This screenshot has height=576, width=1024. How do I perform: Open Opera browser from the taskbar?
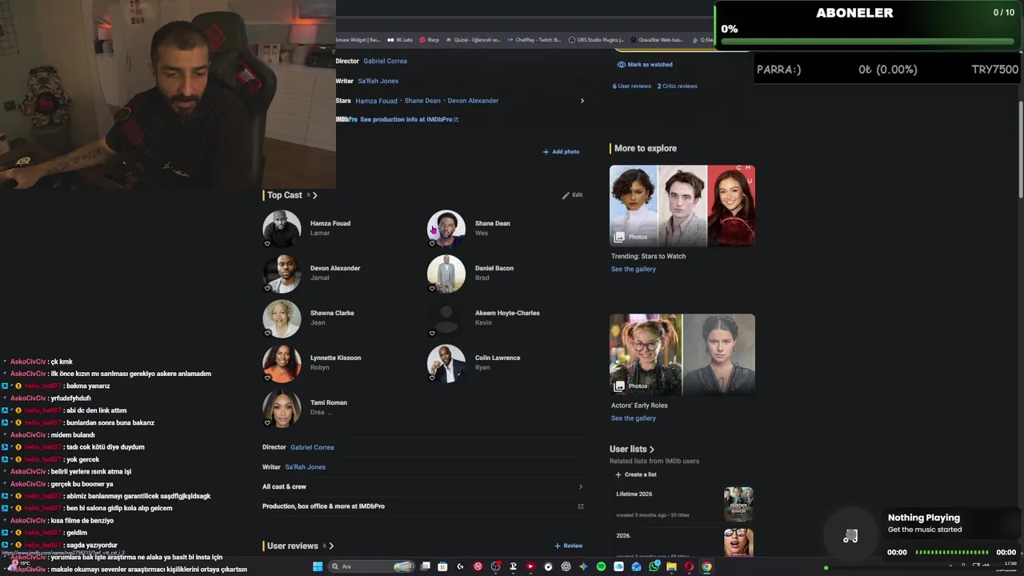point(689,566)
